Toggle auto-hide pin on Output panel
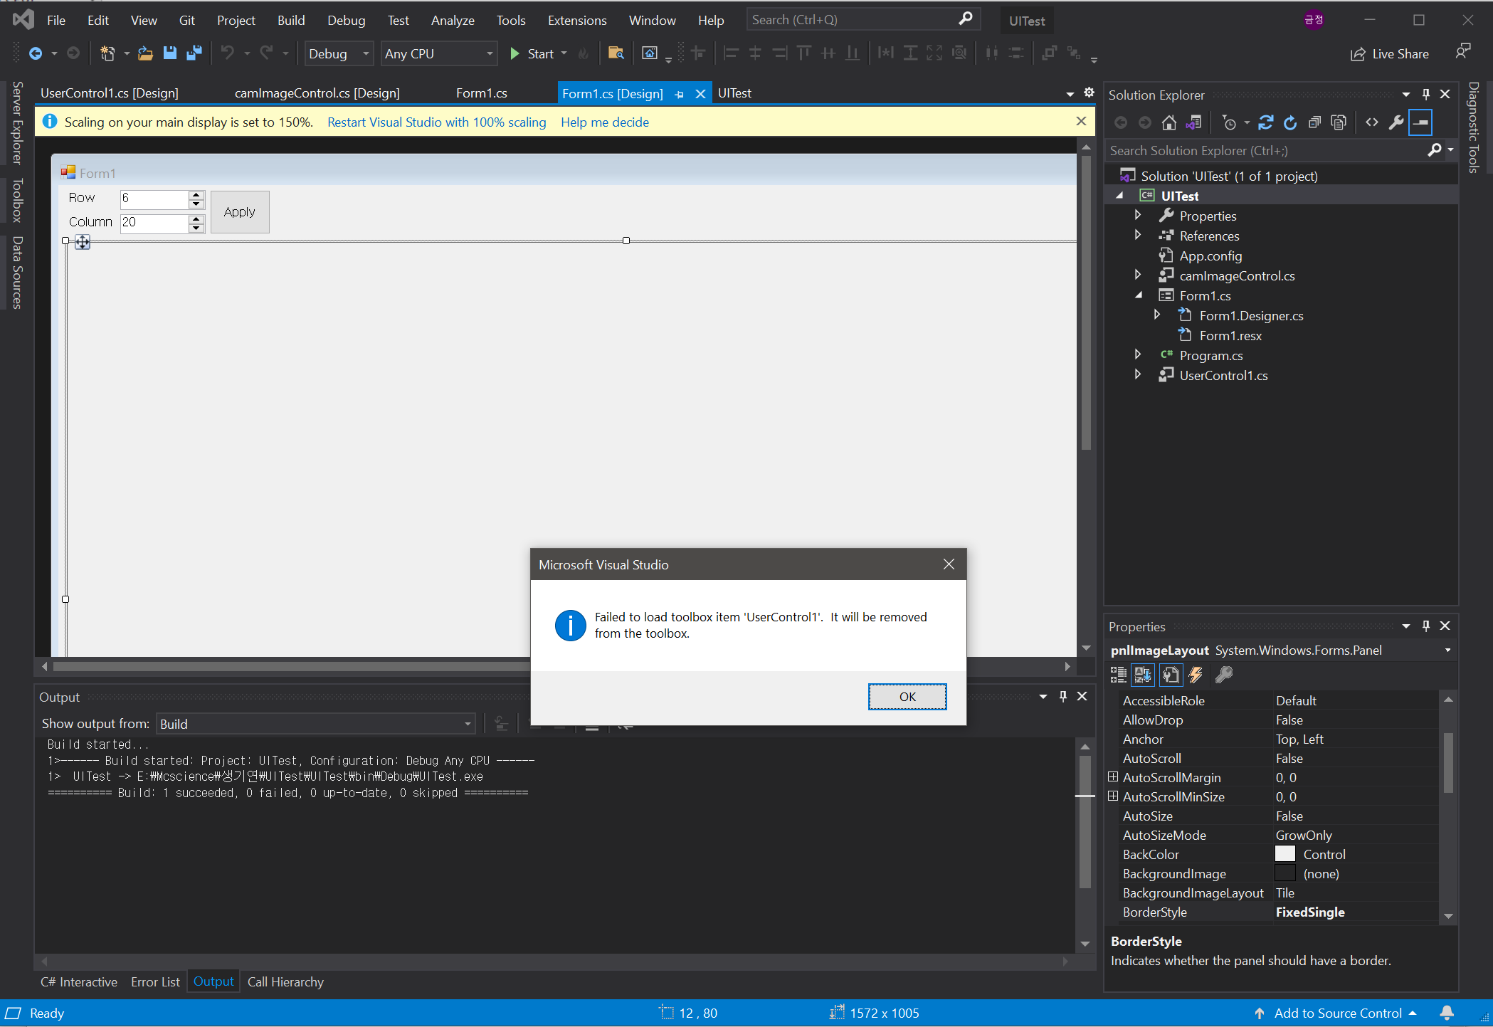The image size is (1493, 1027). 1063,697
